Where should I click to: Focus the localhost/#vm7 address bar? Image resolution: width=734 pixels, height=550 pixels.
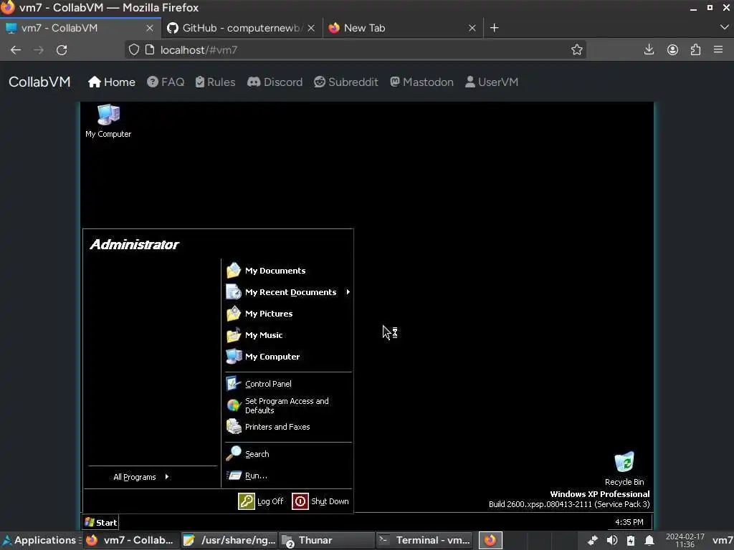tap(356, 49)
